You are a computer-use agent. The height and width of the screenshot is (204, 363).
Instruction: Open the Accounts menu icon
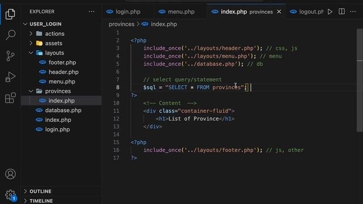pos(10,174)
